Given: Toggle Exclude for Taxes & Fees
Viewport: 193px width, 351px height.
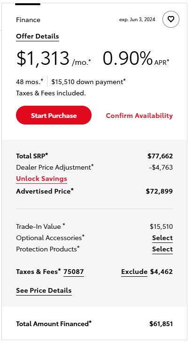Looking at the screenshot, I should pyautogui.click(x=134, y=272).
